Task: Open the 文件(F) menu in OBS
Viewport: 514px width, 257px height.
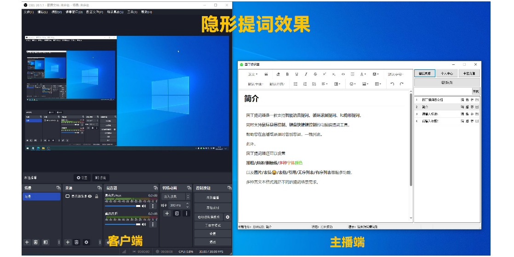Action: tap(29, 12)
